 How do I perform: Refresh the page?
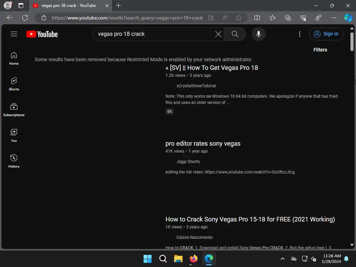tap(25, 18)
